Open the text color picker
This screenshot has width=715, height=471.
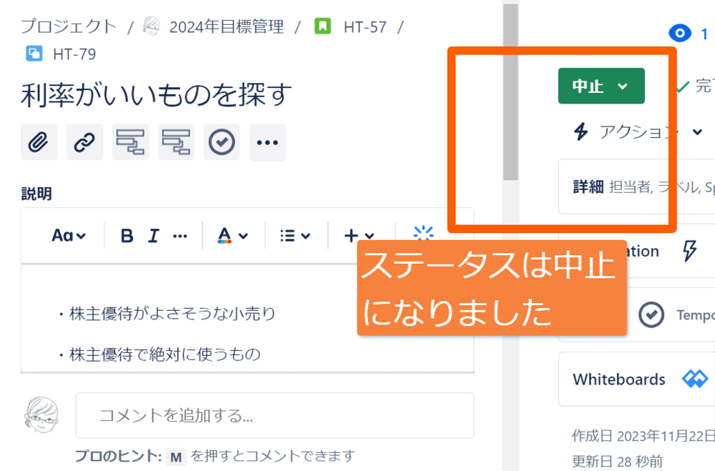(232, 236)
